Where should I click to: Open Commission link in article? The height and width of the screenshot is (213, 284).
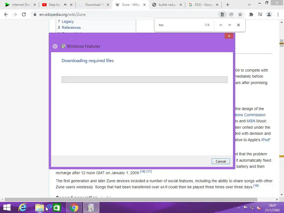tap(255, 115)
